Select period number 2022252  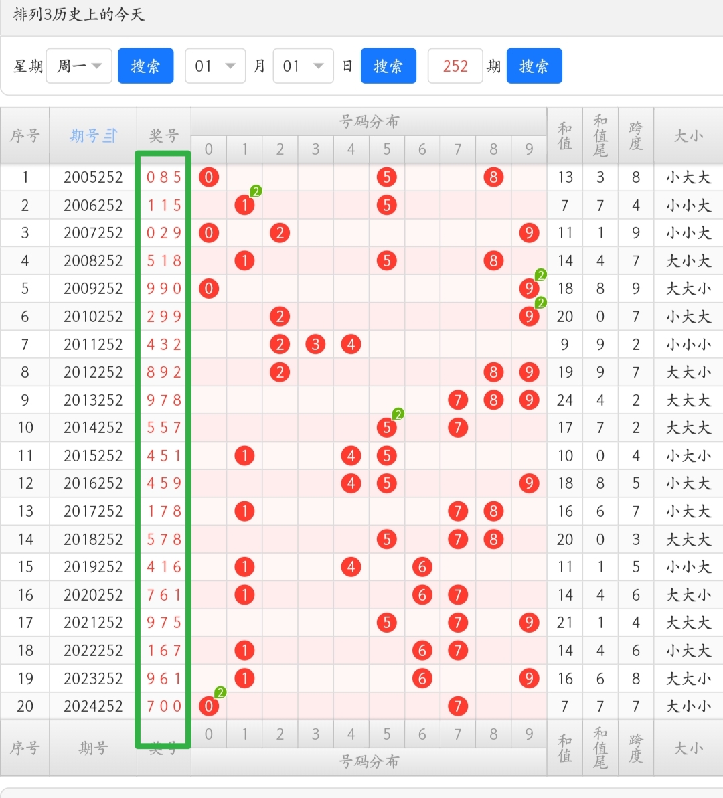click(93, 650)
